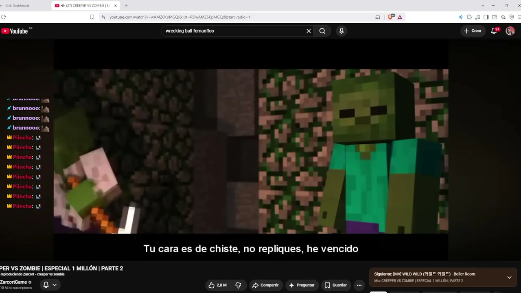
Task: Toggle the browser sidebar panel
Action: (486, 17)
